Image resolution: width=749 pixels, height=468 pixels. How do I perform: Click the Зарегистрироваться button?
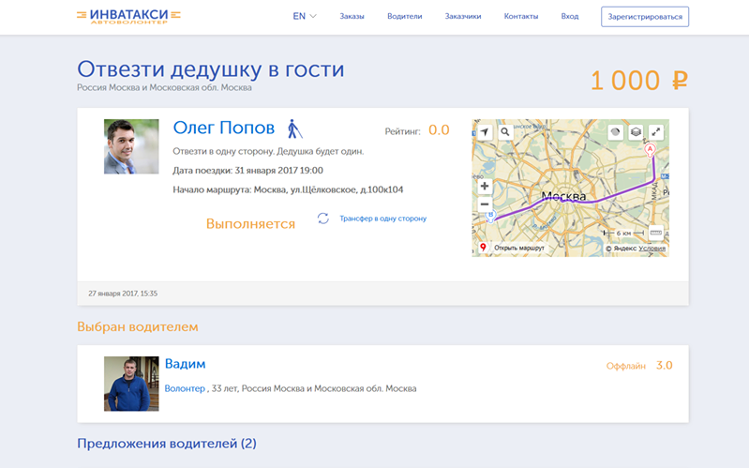[x=645, y=17]
